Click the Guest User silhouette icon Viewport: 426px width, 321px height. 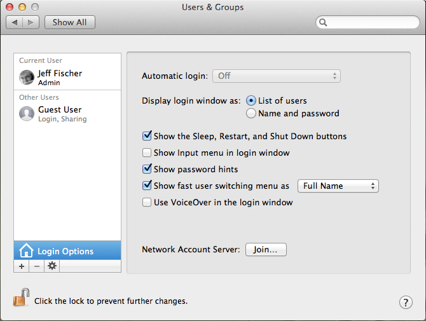(27, 114)
